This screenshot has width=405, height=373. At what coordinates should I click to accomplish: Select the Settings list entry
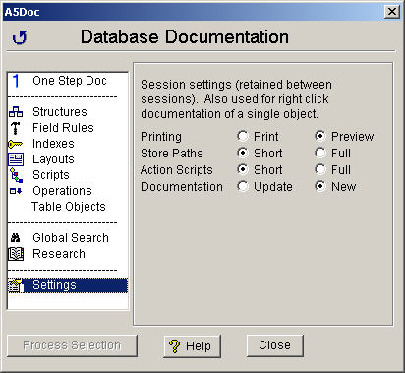(68, 285)
